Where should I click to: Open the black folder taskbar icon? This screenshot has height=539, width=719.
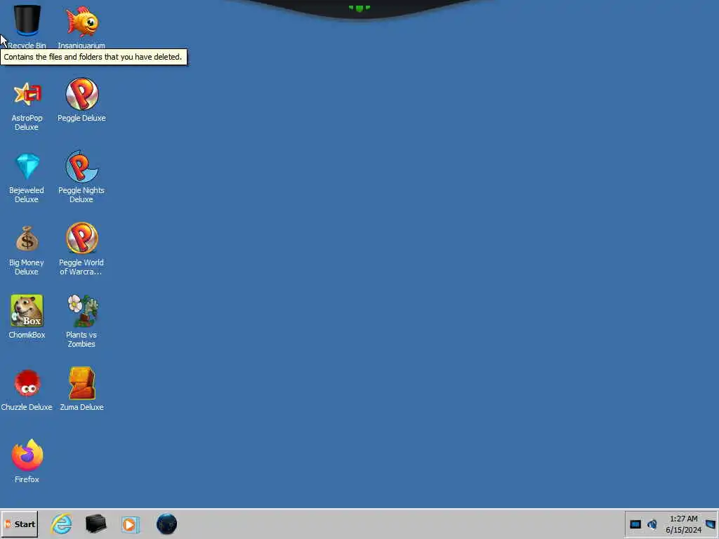pyautogui.click(x=95, y=524)
